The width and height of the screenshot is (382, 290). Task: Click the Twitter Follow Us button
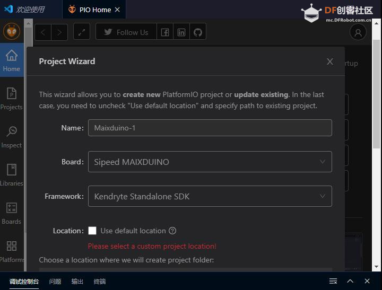(126, 32)
